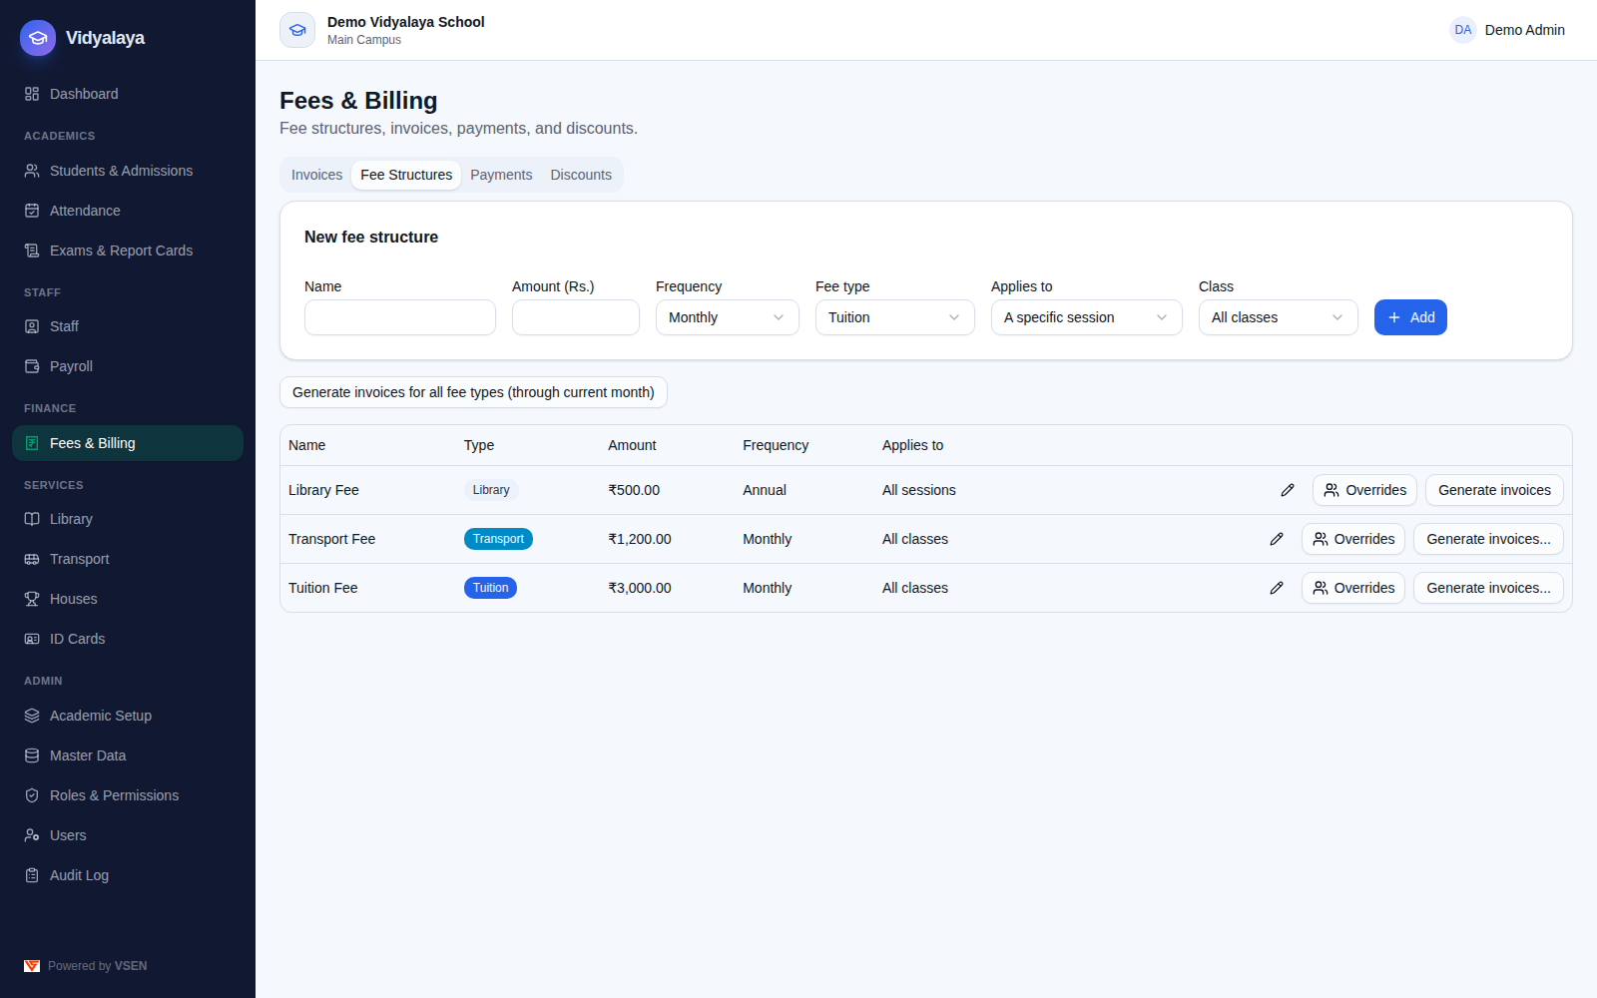Click the DA user avatar
The image size is (1597, 998).
1463,30
